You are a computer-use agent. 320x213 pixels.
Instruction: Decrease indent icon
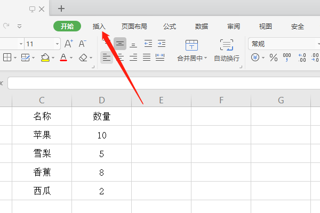(148, 44)
